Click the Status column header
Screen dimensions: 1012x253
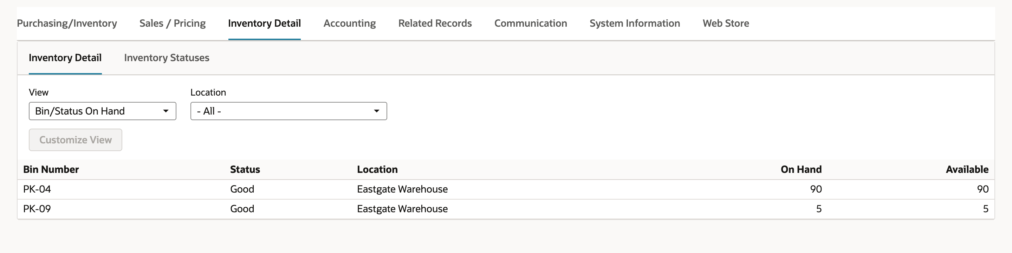[x=245, y=169]
